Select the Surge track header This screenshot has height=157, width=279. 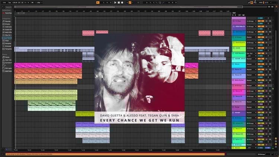(239, 108)
